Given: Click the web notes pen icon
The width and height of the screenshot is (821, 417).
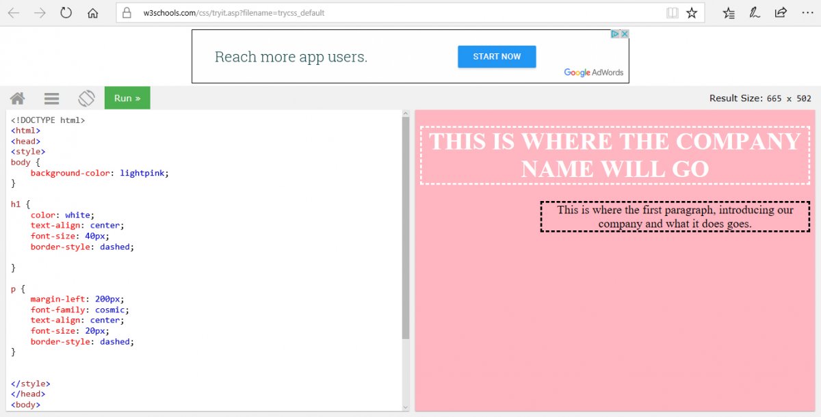Looking at the screenshot, I should 755,13.
